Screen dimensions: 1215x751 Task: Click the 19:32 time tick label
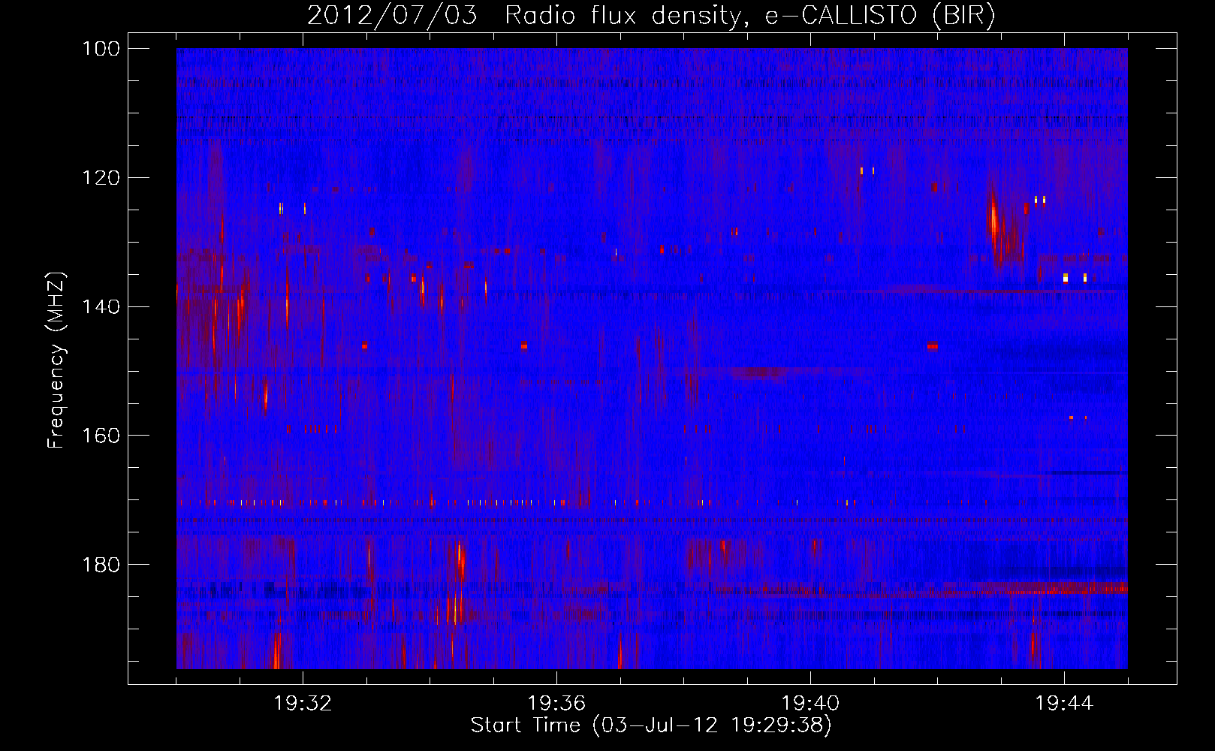[303, 704]
